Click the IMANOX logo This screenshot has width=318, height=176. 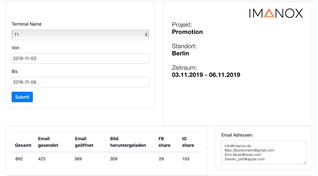tap(276, 13)
